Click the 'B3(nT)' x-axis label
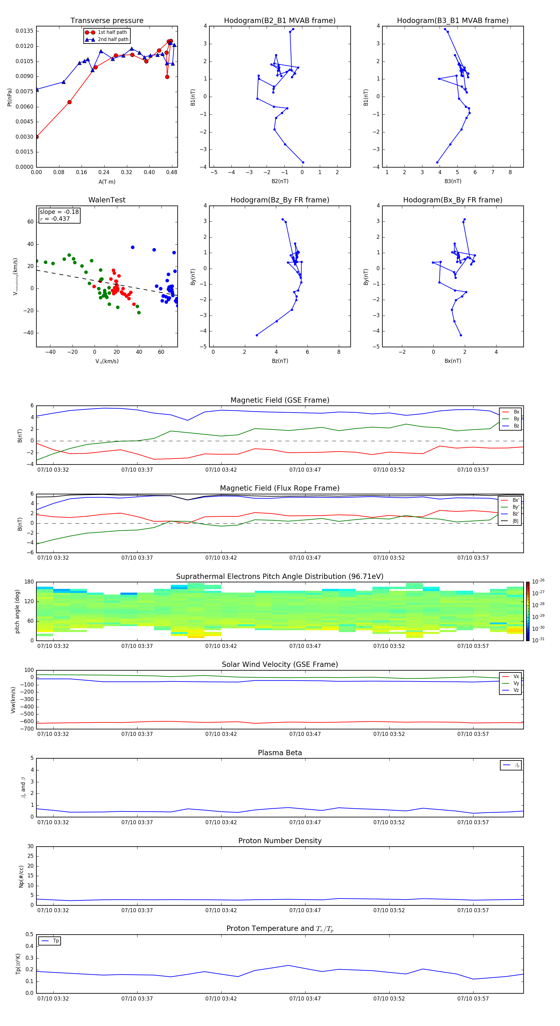 pos(453,181)
